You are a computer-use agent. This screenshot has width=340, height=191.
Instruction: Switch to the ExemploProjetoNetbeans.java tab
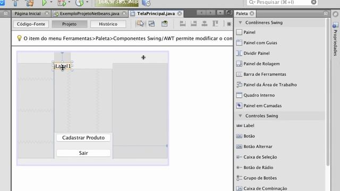click(x=90, y=14)
